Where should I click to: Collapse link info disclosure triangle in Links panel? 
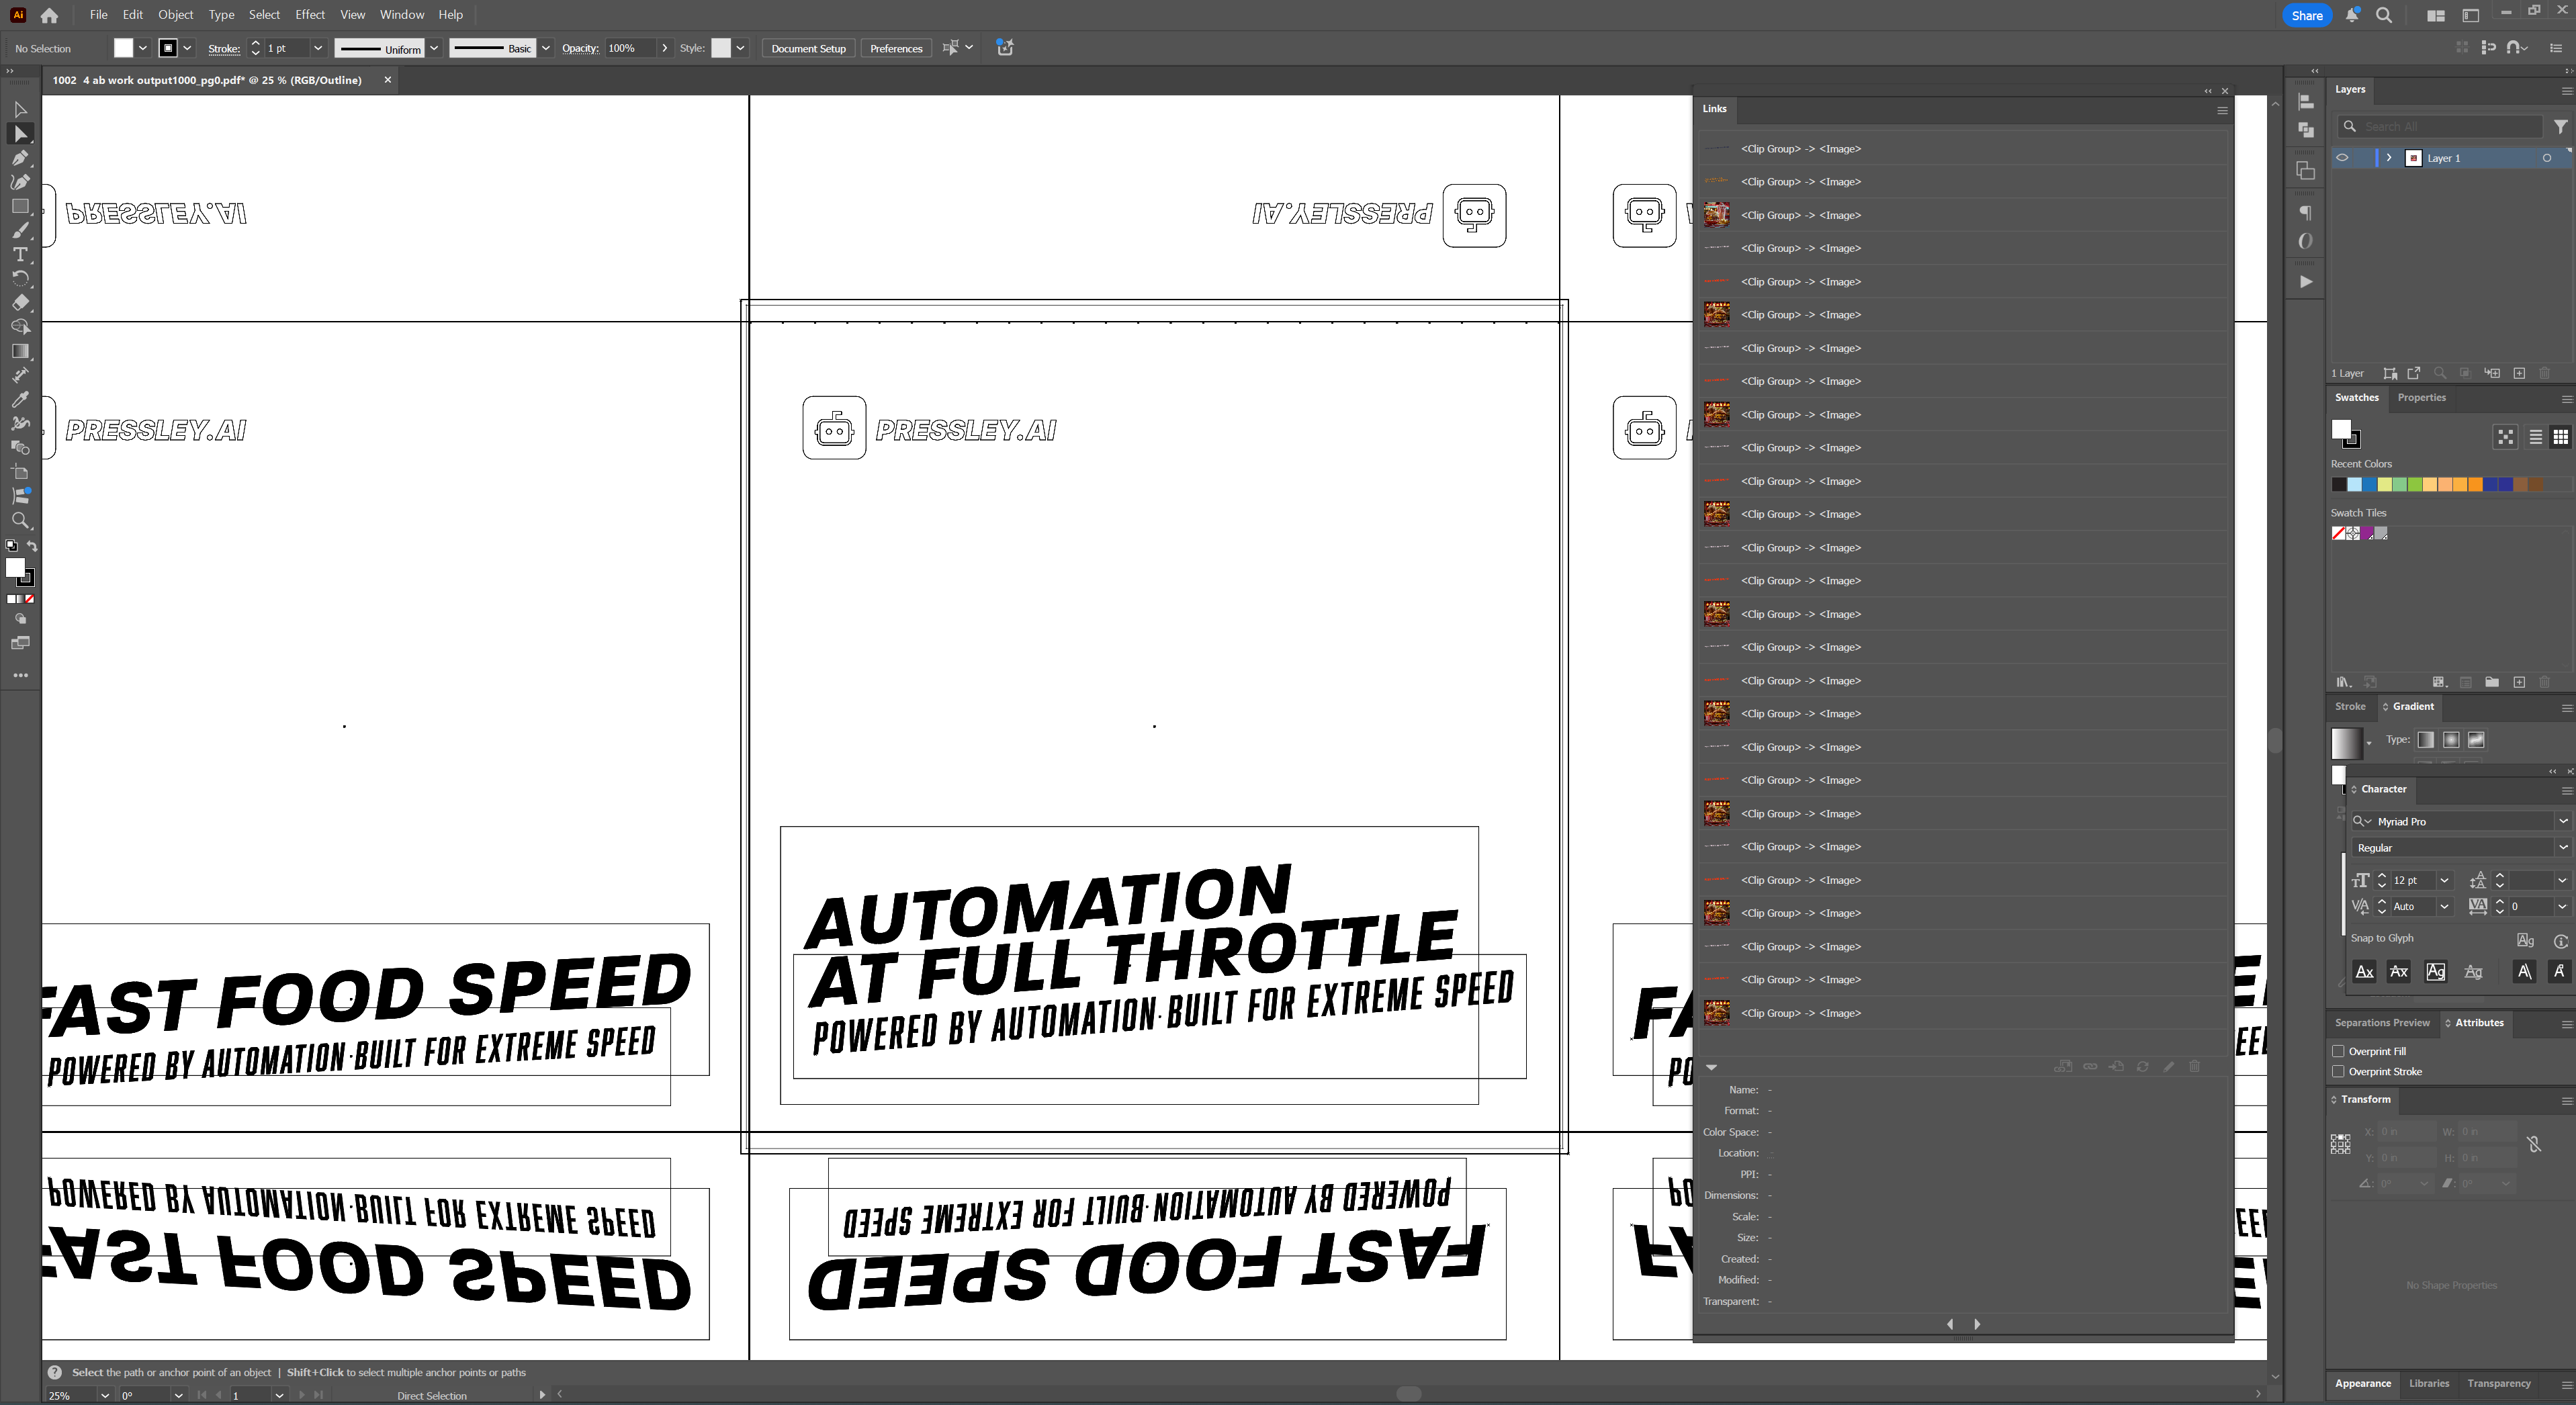[x=1712, y=1067]
